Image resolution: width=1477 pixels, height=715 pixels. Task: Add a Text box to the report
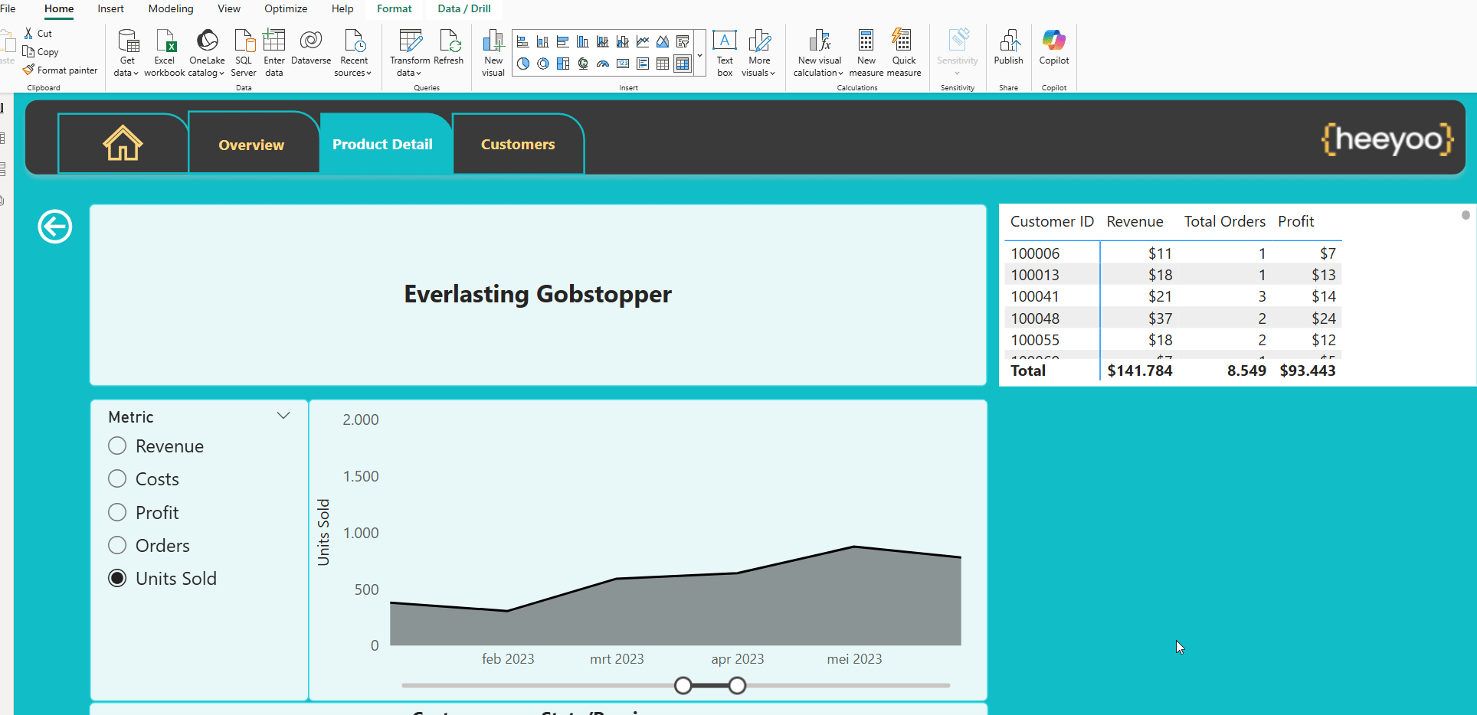point(725,52)
